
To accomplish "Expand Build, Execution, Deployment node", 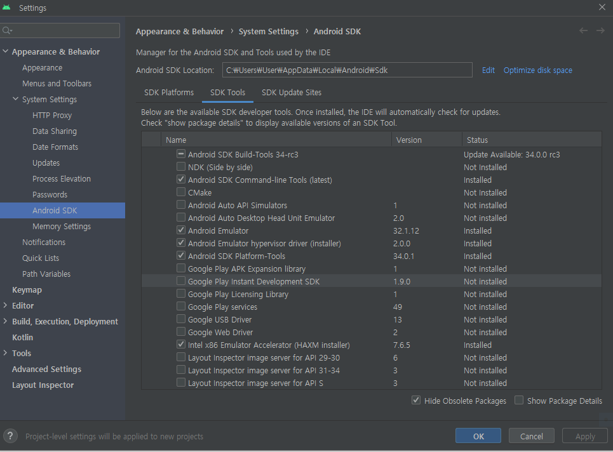I will pos(6,321).
